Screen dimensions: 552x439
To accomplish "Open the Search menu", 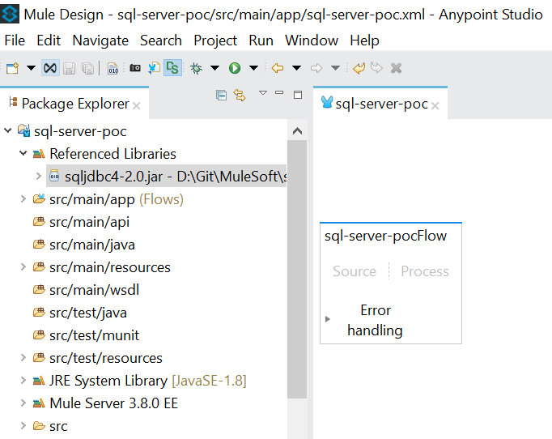I will tap(161, 40).
